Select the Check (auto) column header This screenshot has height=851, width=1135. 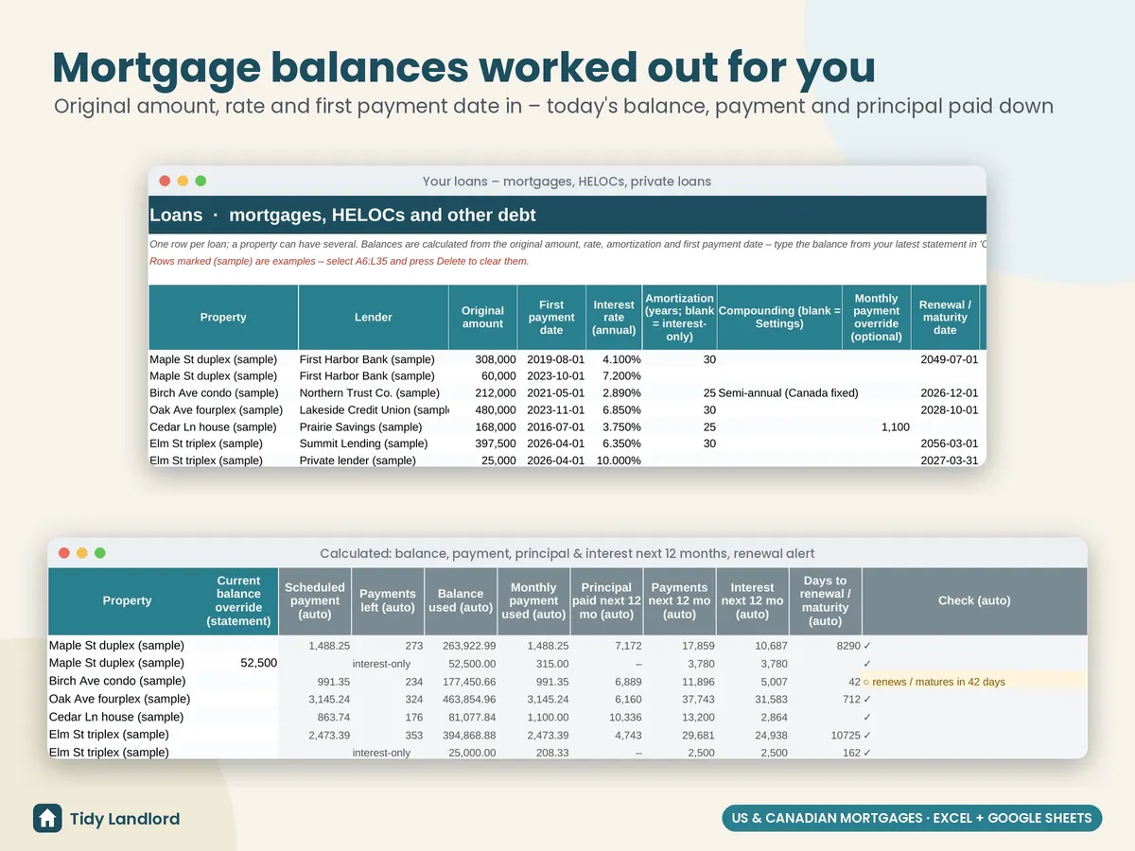pyautogui.click(x=974, y=601)
